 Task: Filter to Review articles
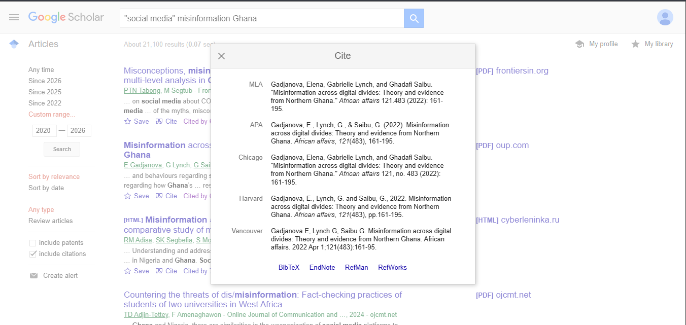coord(50,221)
